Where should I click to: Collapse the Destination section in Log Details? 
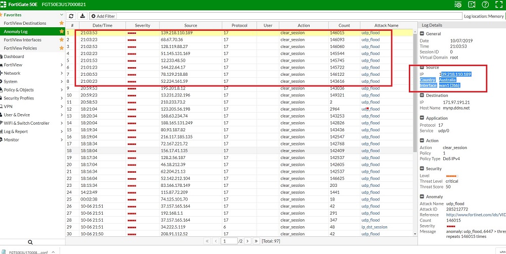422,95
